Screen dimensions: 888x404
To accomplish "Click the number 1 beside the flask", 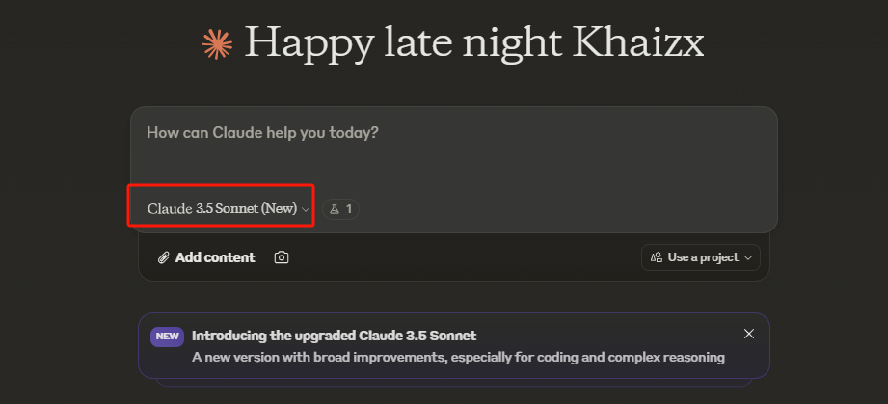I will click(349, 208).
